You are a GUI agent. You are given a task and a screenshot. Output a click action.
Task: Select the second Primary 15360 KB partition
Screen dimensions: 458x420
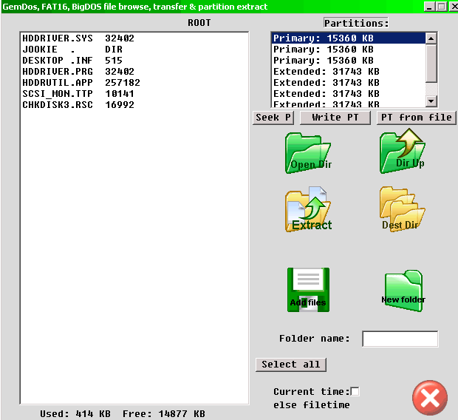pyautogui.click(x=349, y=50)
